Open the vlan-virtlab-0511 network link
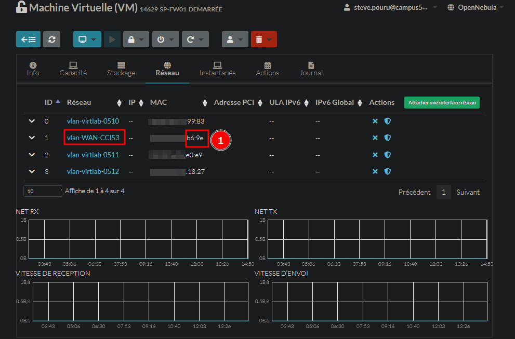Viewport: 515px width, 339px height. pos(93,155)
